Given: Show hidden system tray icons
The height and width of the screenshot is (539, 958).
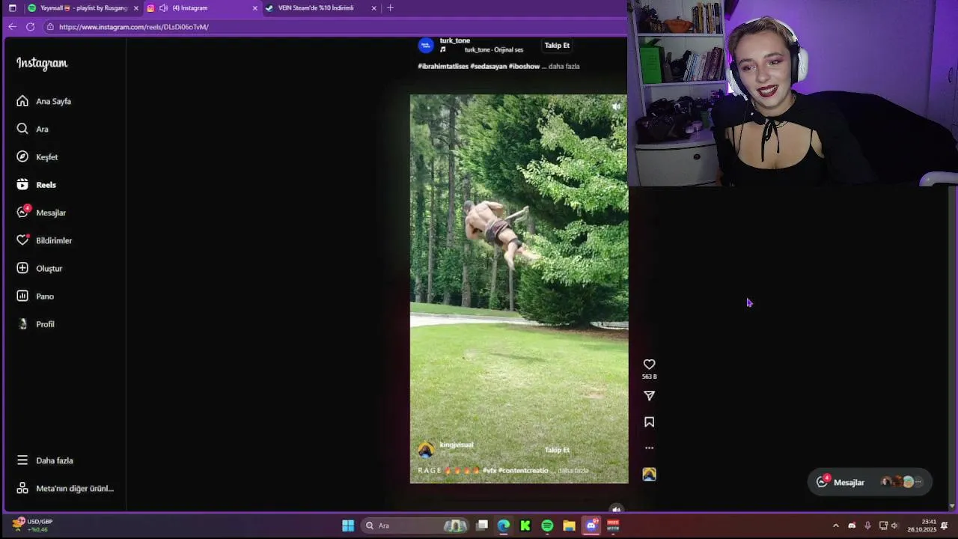Looking at the screenshot, I should click(x=836, y=526).
